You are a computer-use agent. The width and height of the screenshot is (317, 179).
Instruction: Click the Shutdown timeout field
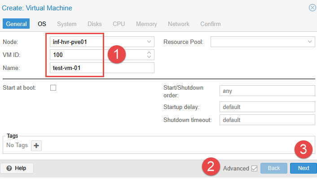coord(267,120)
